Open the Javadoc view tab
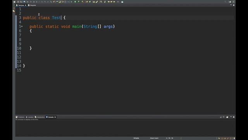The height and width of the screenshot is (140, 248). click(30, 117)
